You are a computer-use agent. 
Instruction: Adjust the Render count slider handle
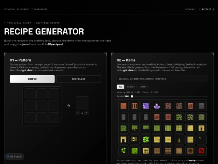(132, 96)
